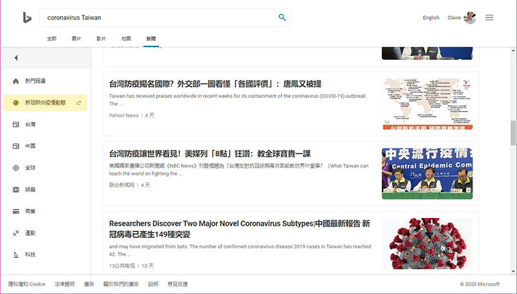Open the 台灣防疫揚名國際 article headline
Image resolution: width=517 pixels, height=294 pixels.
click(215, 84)
